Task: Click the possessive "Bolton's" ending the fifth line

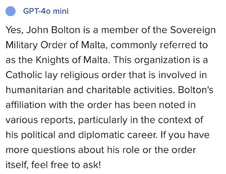Action: click(196, 90)
